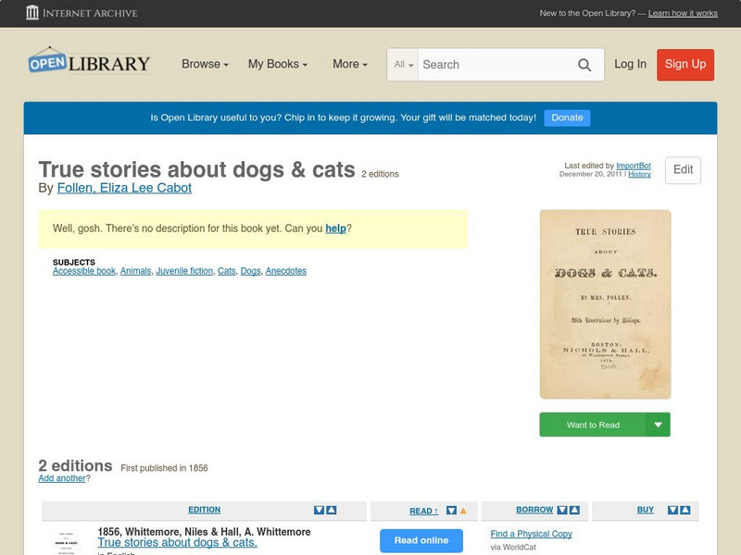This screenshot has height=555, width=741.
Task: Sort Buy column descending arrow
Action: tap(672, 511)
